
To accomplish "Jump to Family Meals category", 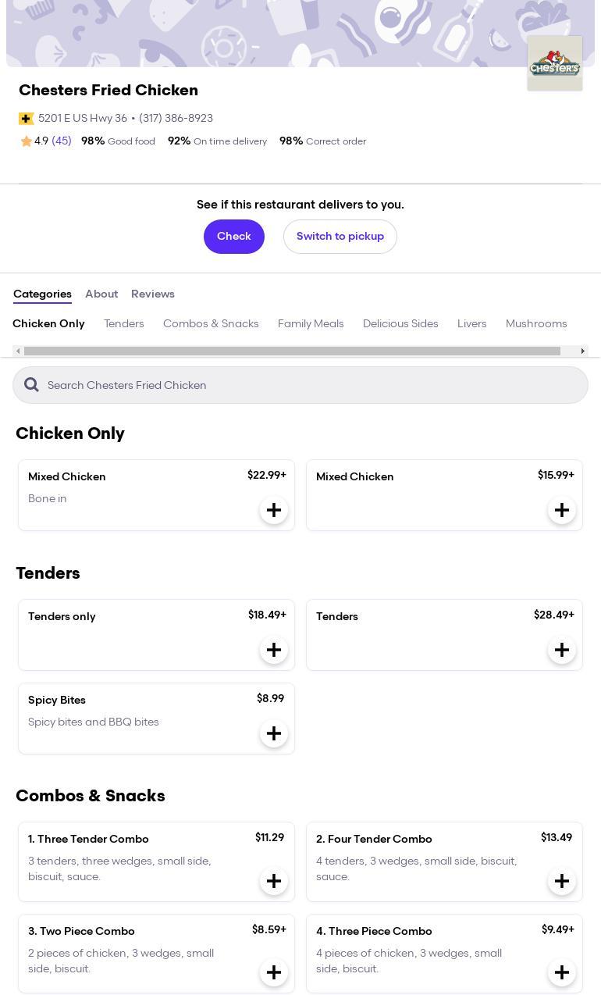I will coord(311,323).
